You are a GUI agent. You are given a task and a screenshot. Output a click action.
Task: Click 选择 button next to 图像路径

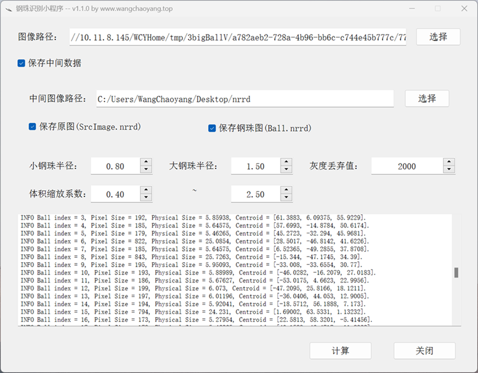[438, 37]
